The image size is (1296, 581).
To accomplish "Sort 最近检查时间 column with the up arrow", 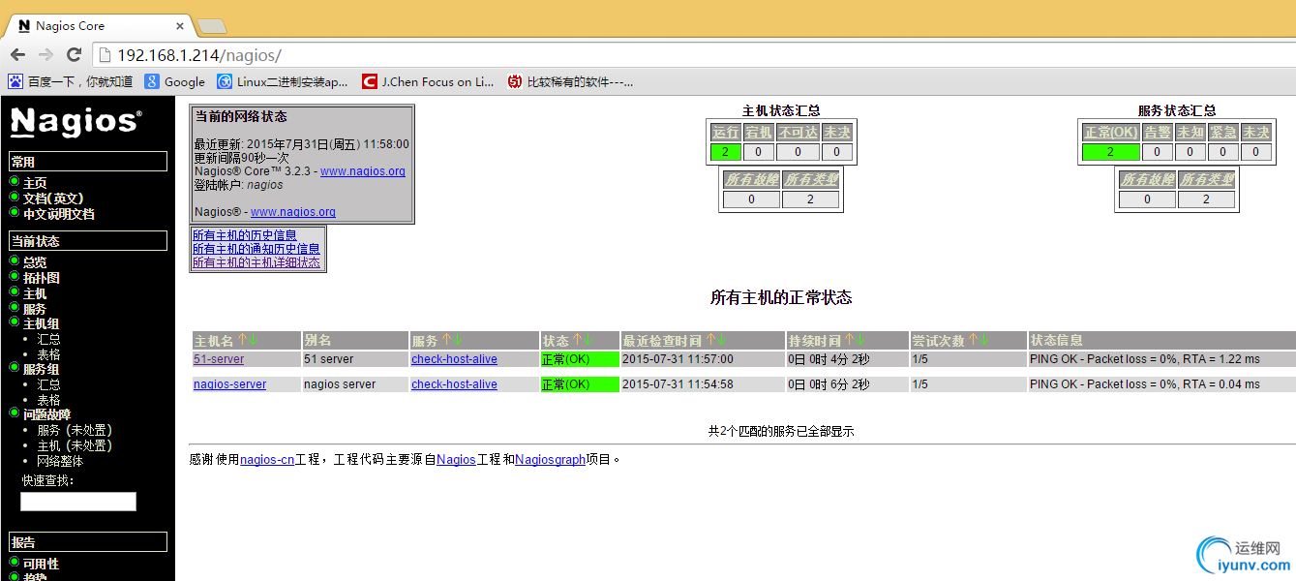I will click(x=710, y=341).
